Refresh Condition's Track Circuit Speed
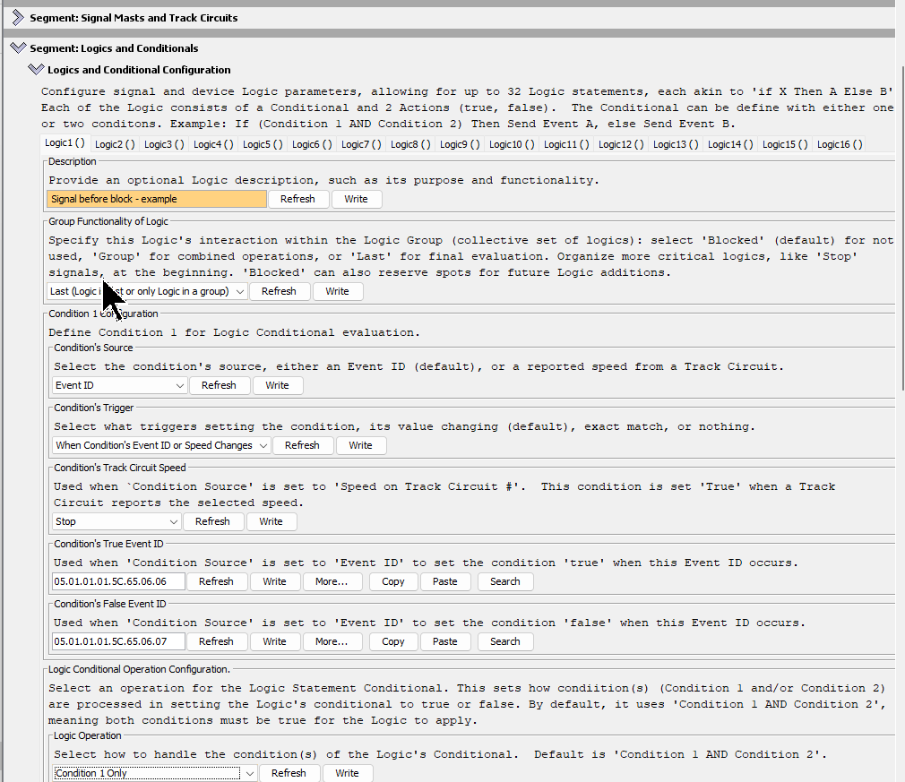 click(212, 521)
